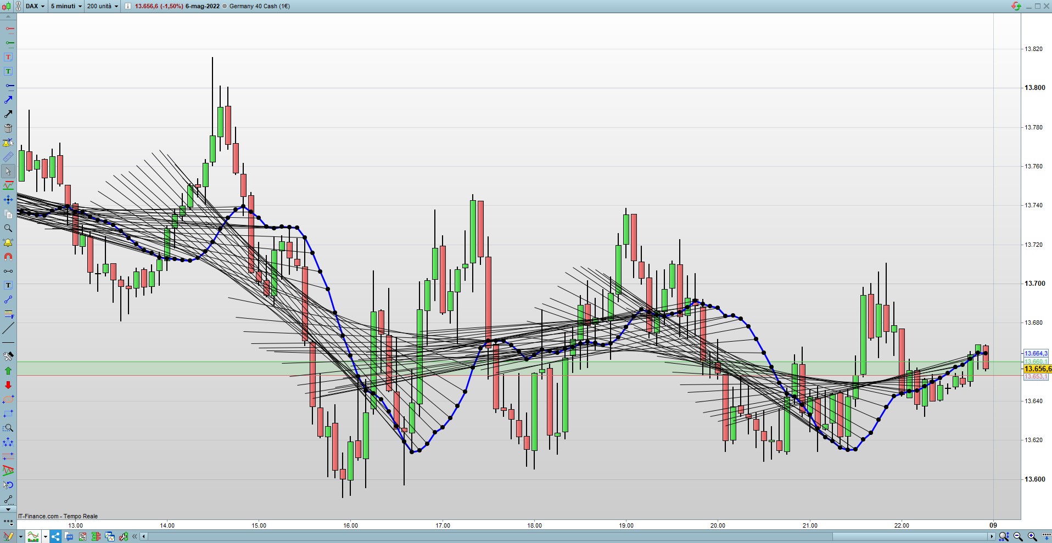The image size is (1052, 543).
Task: Click the instrument info icon
Action: point(127,6)
